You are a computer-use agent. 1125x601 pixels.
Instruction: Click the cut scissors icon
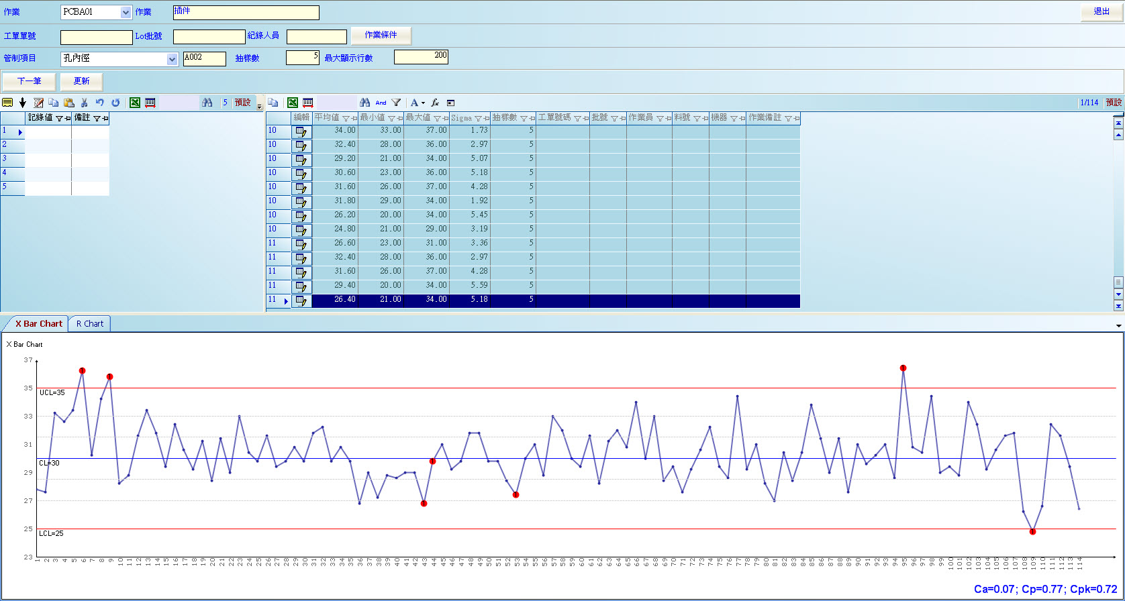coord(84,103)
